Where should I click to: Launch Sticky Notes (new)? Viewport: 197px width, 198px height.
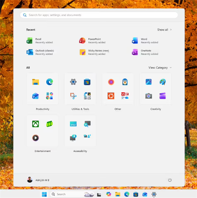[94, 52]
